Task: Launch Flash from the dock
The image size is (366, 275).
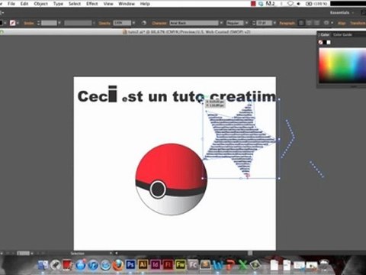Action: click(x=168, y=265)
